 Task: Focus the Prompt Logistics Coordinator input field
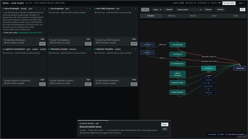20,82
